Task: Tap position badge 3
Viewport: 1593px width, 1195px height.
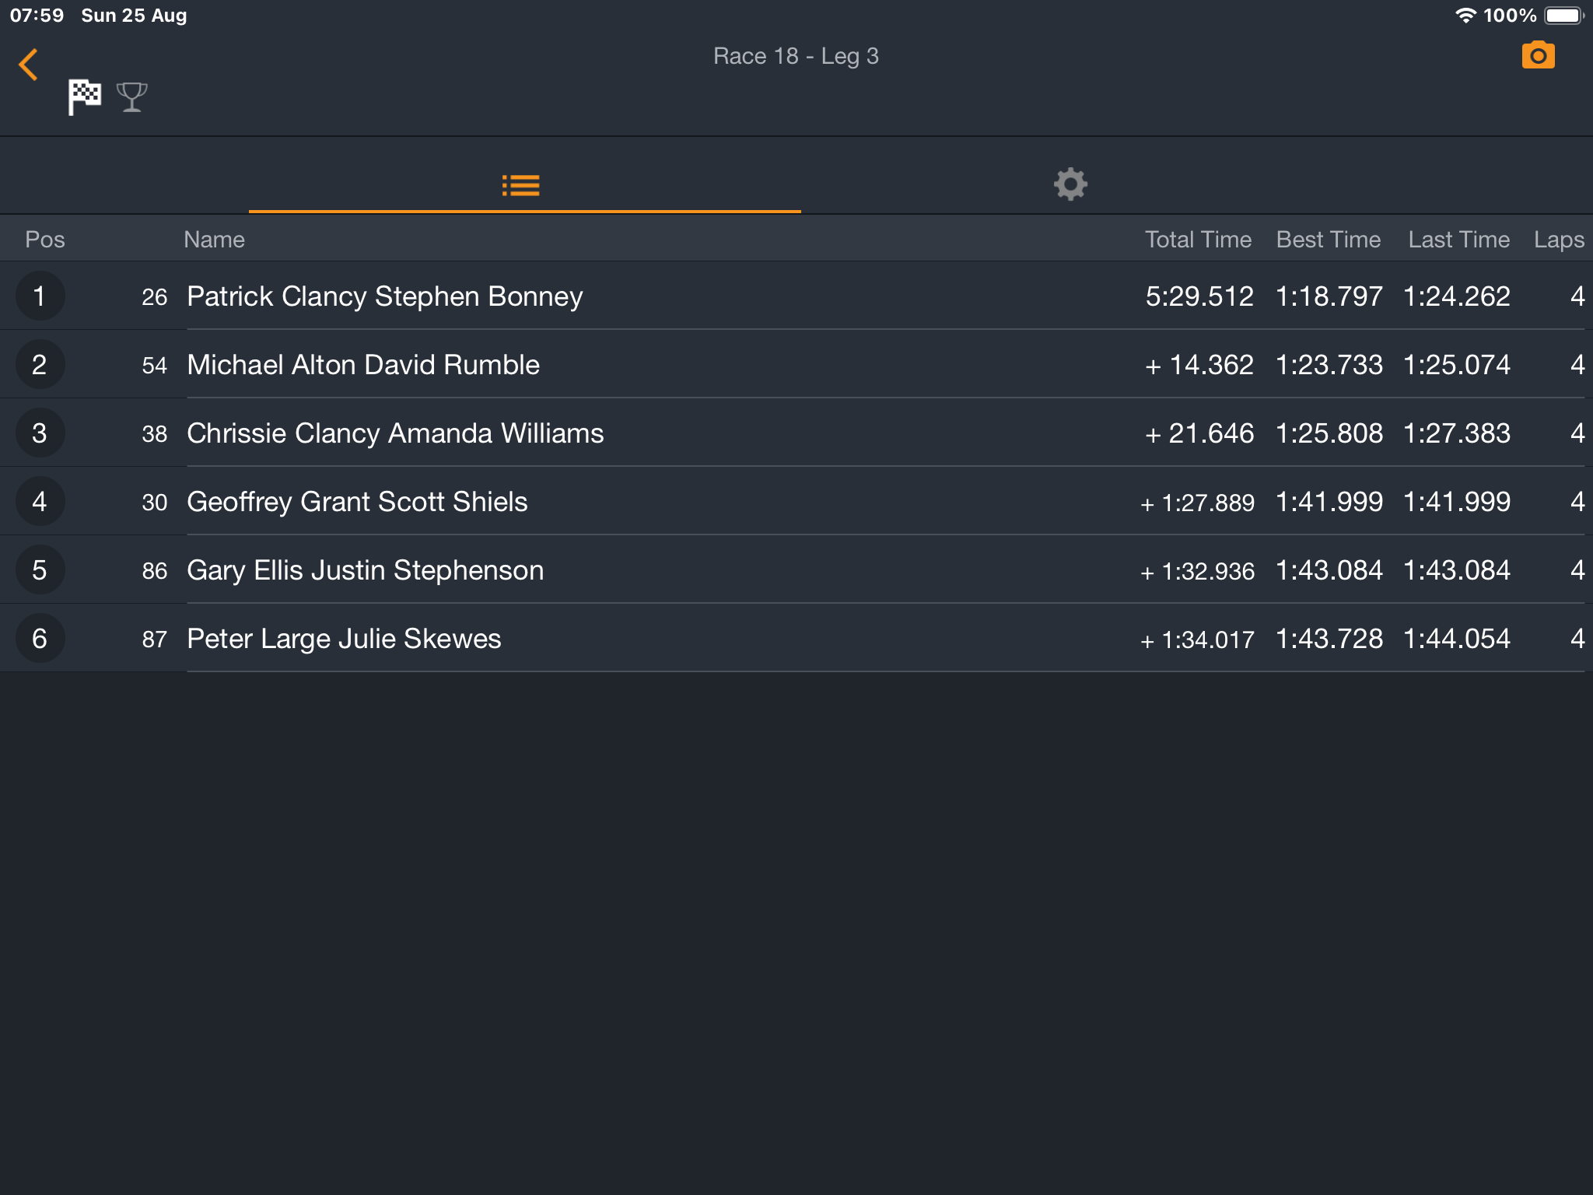Action: pyautogui.click(x=40, y=433)
